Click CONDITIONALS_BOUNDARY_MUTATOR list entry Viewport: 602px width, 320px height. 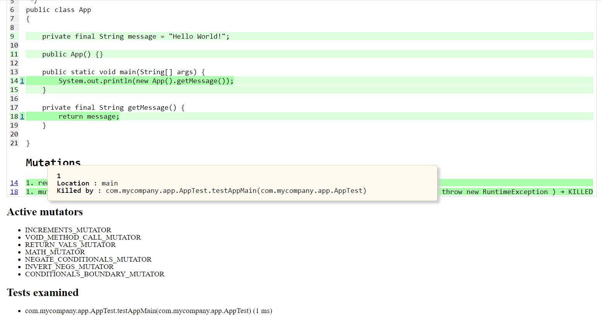[94, 274]
